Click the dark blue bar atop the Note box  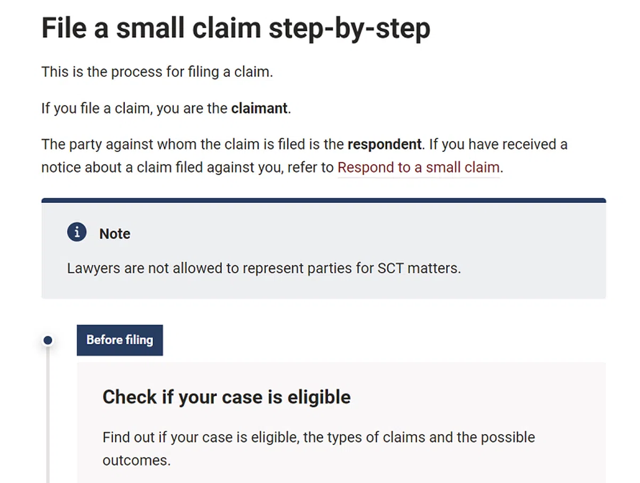click(x=323, y=200)
